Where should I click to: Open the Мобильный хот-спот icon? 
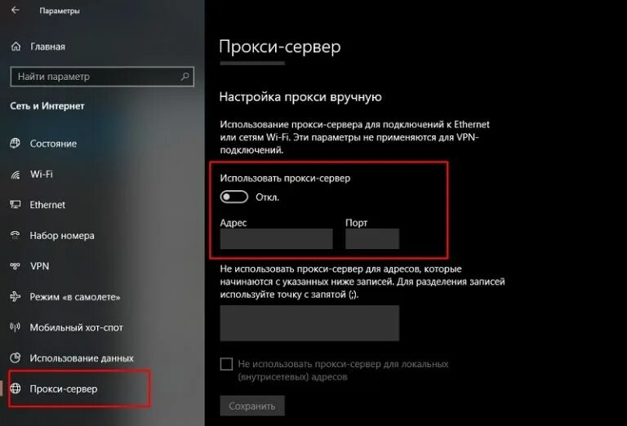coord(16,327)
